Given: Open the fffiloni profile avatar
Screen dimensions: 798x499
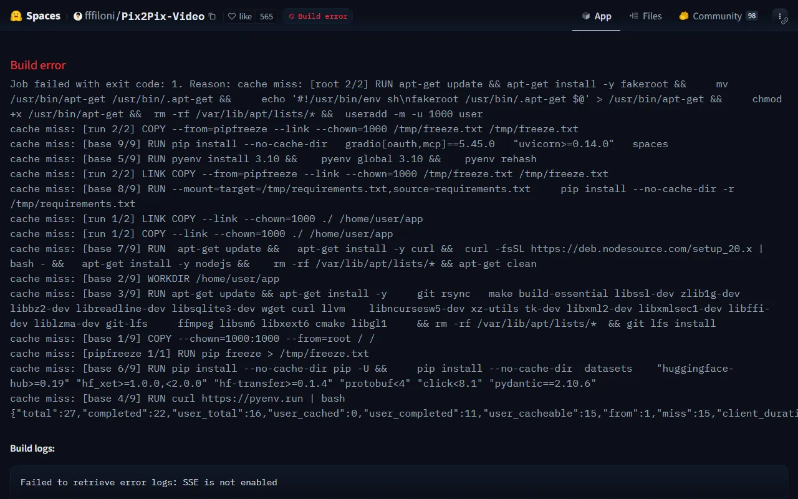Looking at the screenshot, I should [x=78, y=16].
